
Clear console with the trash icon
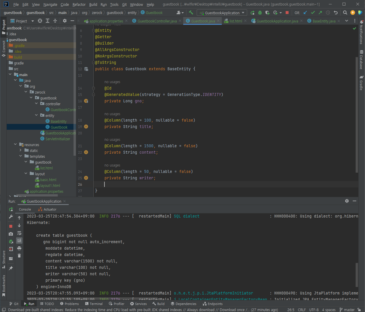tap(19, 256)
